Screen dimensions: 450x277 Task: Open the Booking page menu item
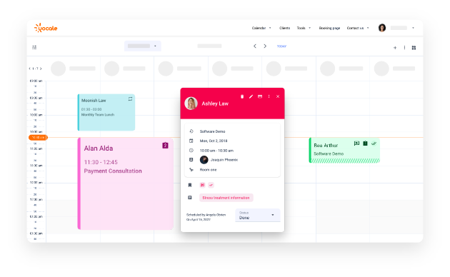pyautogui.click(x=329, y=28)
